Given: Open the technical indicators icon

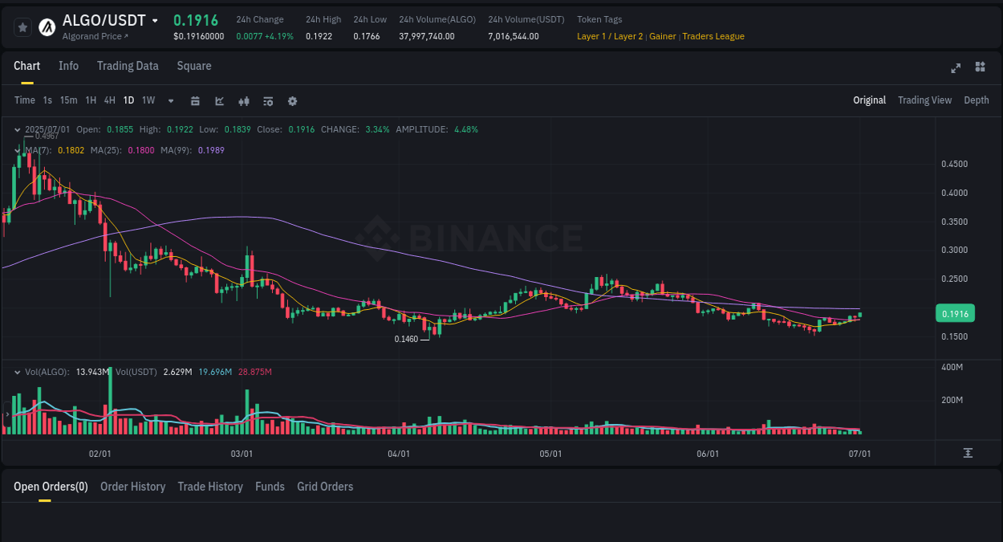Looking at the screenshot, I should click(218, 100).
